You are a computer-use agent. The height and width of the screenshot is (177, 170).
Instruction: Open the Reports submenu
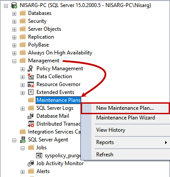126,142
